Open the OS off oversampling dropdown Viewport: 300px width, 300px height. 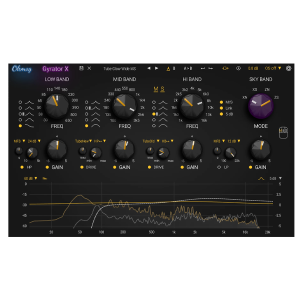tap(273, 68)
